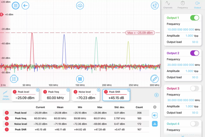The image size is (205, 137).
Task: Switch to the Channels tab
Action: coord(168,5)
